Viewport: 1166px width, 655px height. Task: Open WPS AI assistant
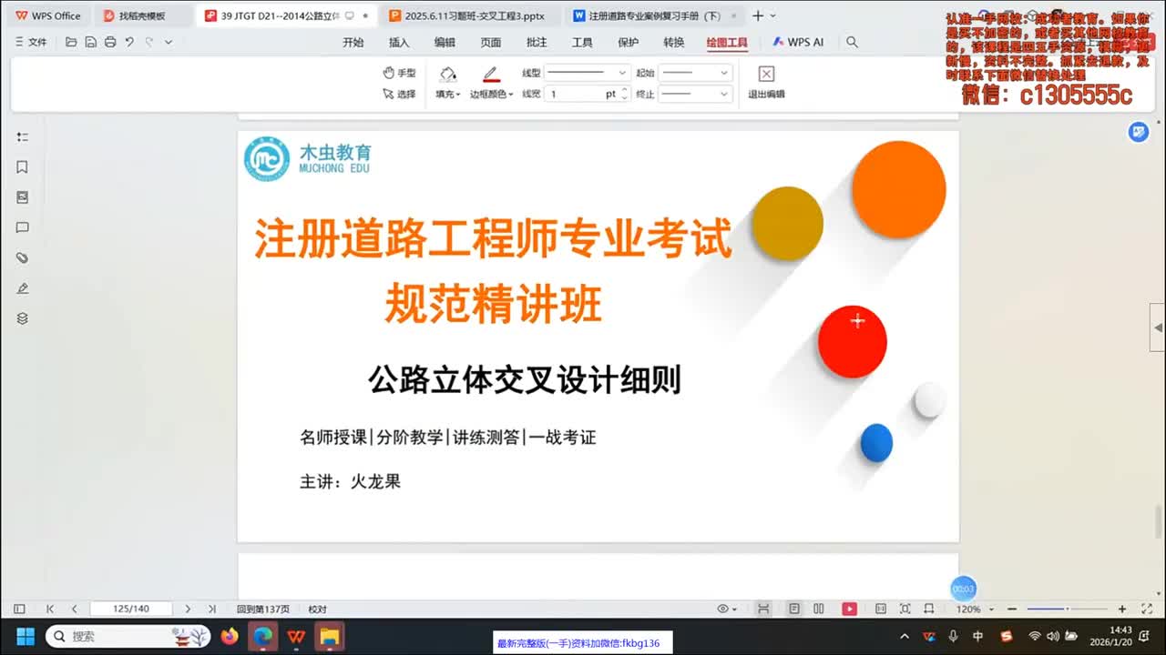pyautogui.click(x=799, y=42)
